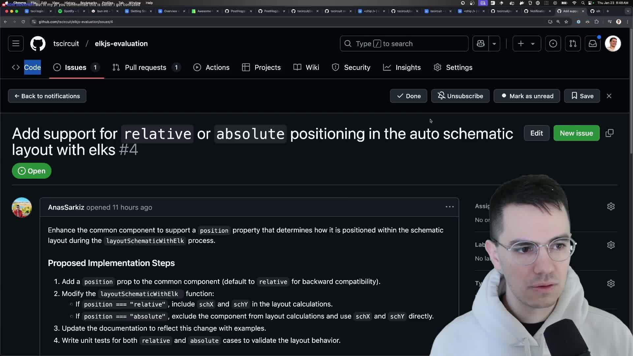Viewport: 633px width, 356px height.
Task: Open the Assignees gear settings
Action: 611,206
